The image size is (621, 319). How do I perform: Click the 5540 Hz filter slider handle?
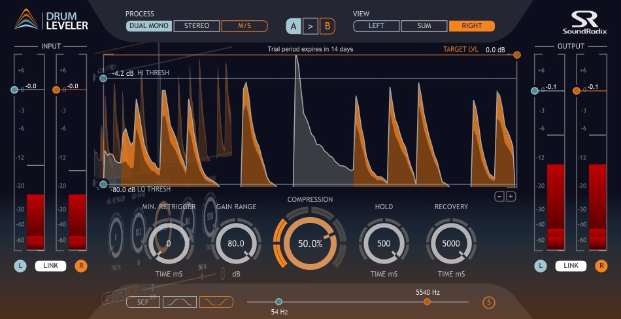point(427,301)
